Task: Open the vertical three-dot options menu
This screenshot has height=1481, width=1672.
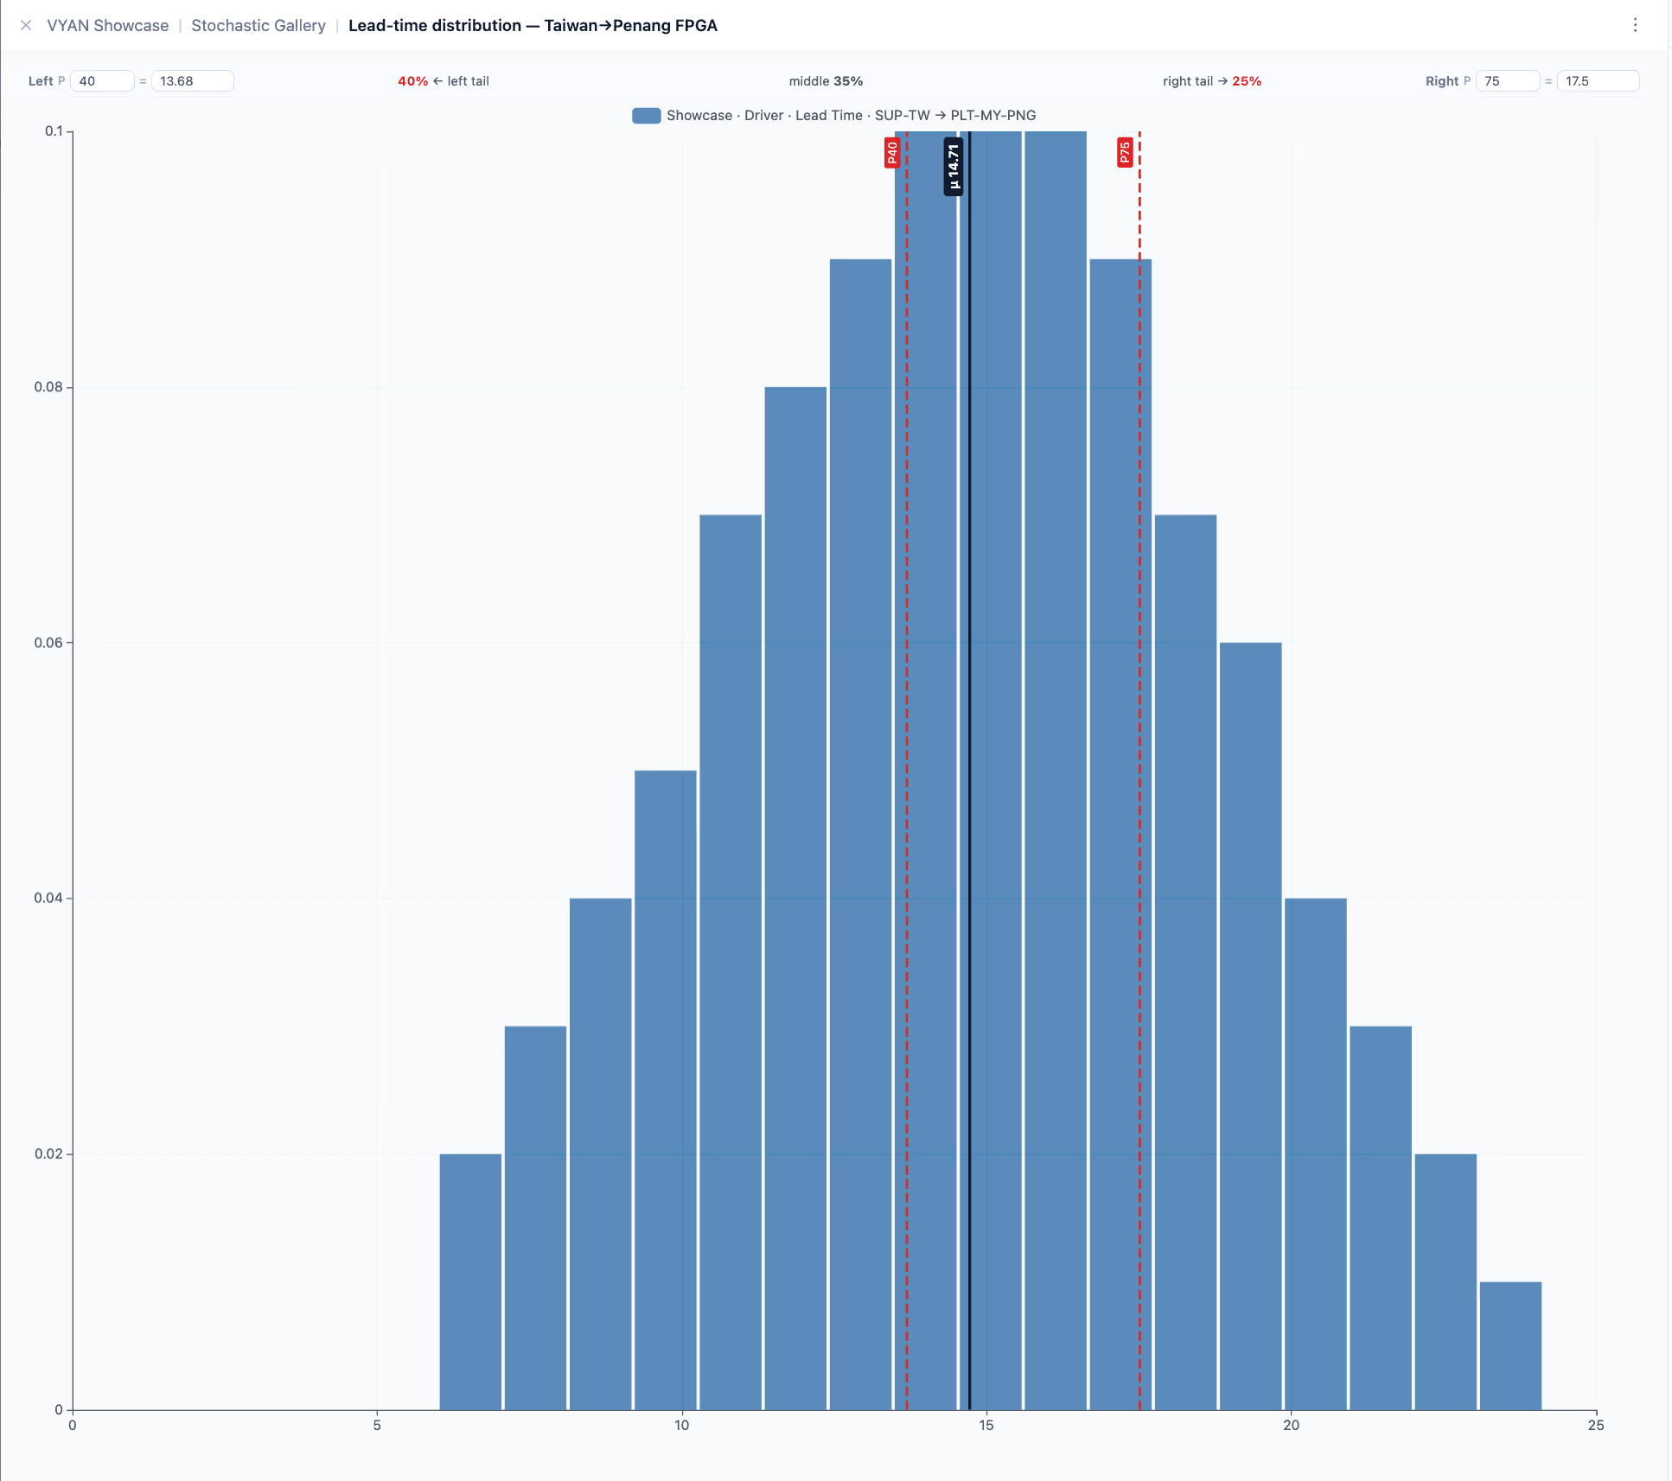Action: coord(1635,25)
